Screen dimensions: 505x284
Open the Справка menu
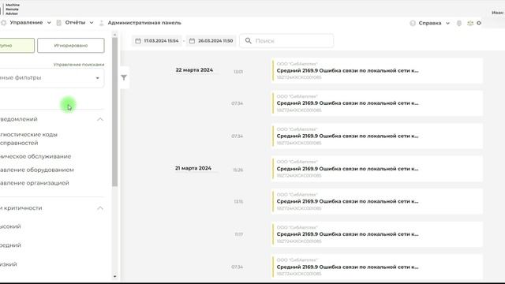[x=429, y=23]
